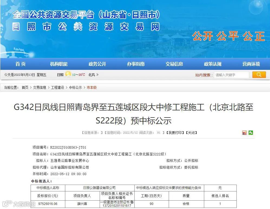
Task: Open 交易信息 menu item
Action: [174, 64]
